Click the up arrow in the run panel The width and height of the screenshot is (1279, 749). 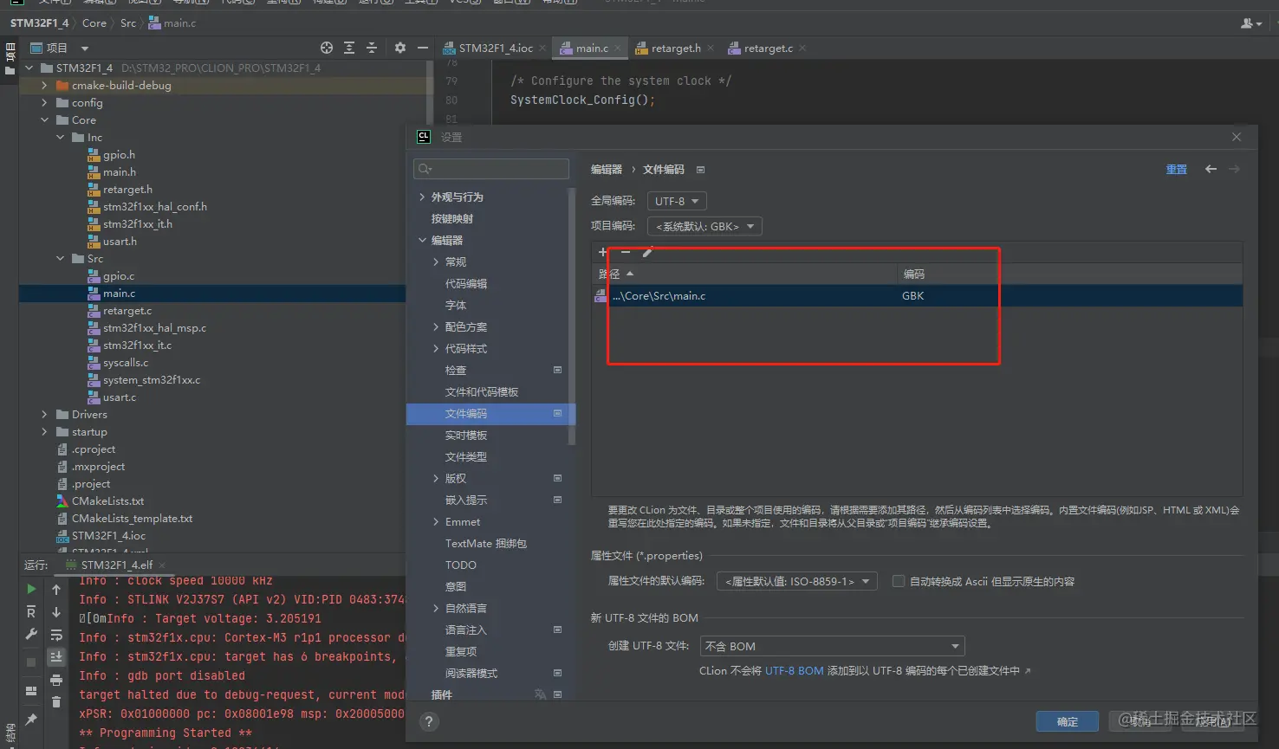pos(56,589)
